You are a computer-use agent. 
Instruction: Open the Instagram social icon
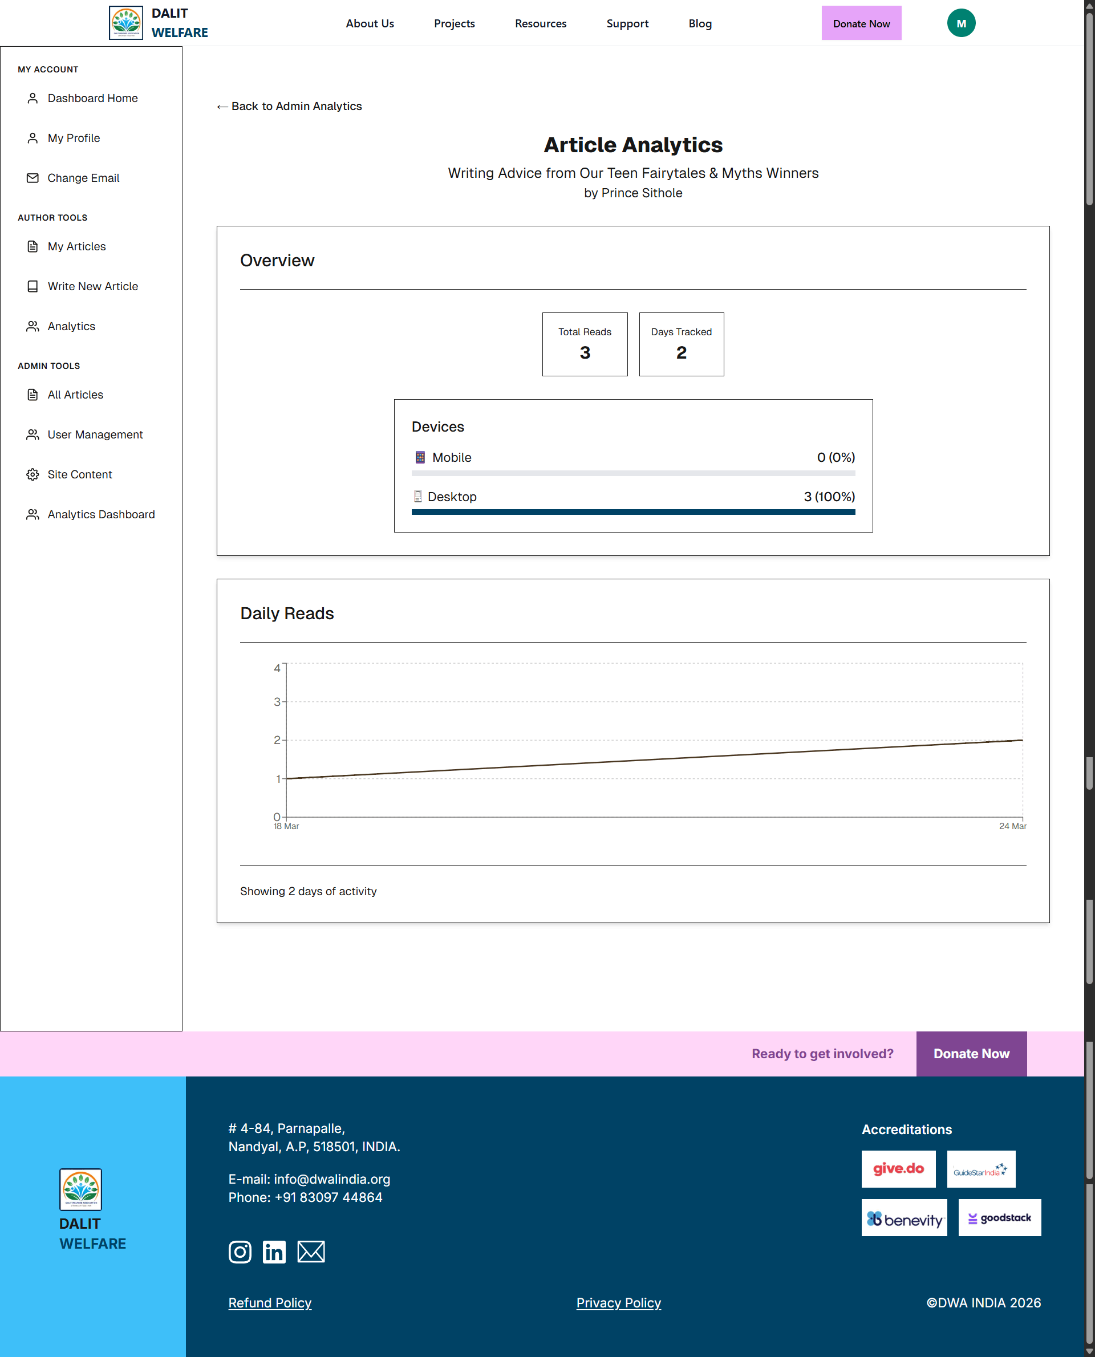tap(240, 1251)
